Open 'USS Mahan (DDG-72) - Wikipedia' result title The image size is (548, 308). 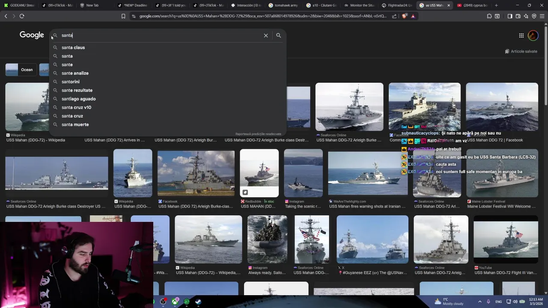point(36,140)
